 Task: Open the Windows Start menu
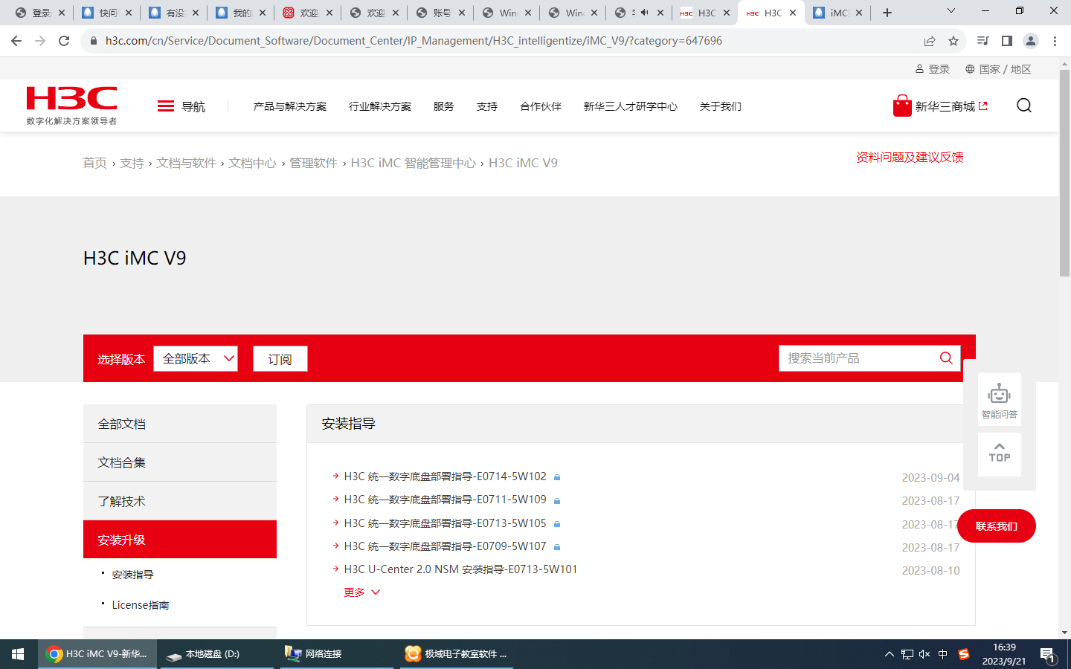pos(18,654)
